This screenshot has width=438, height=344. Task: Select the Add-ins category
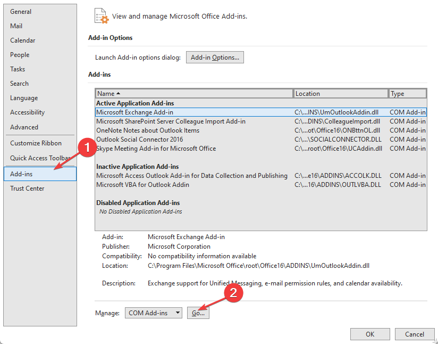coord(40,174)
